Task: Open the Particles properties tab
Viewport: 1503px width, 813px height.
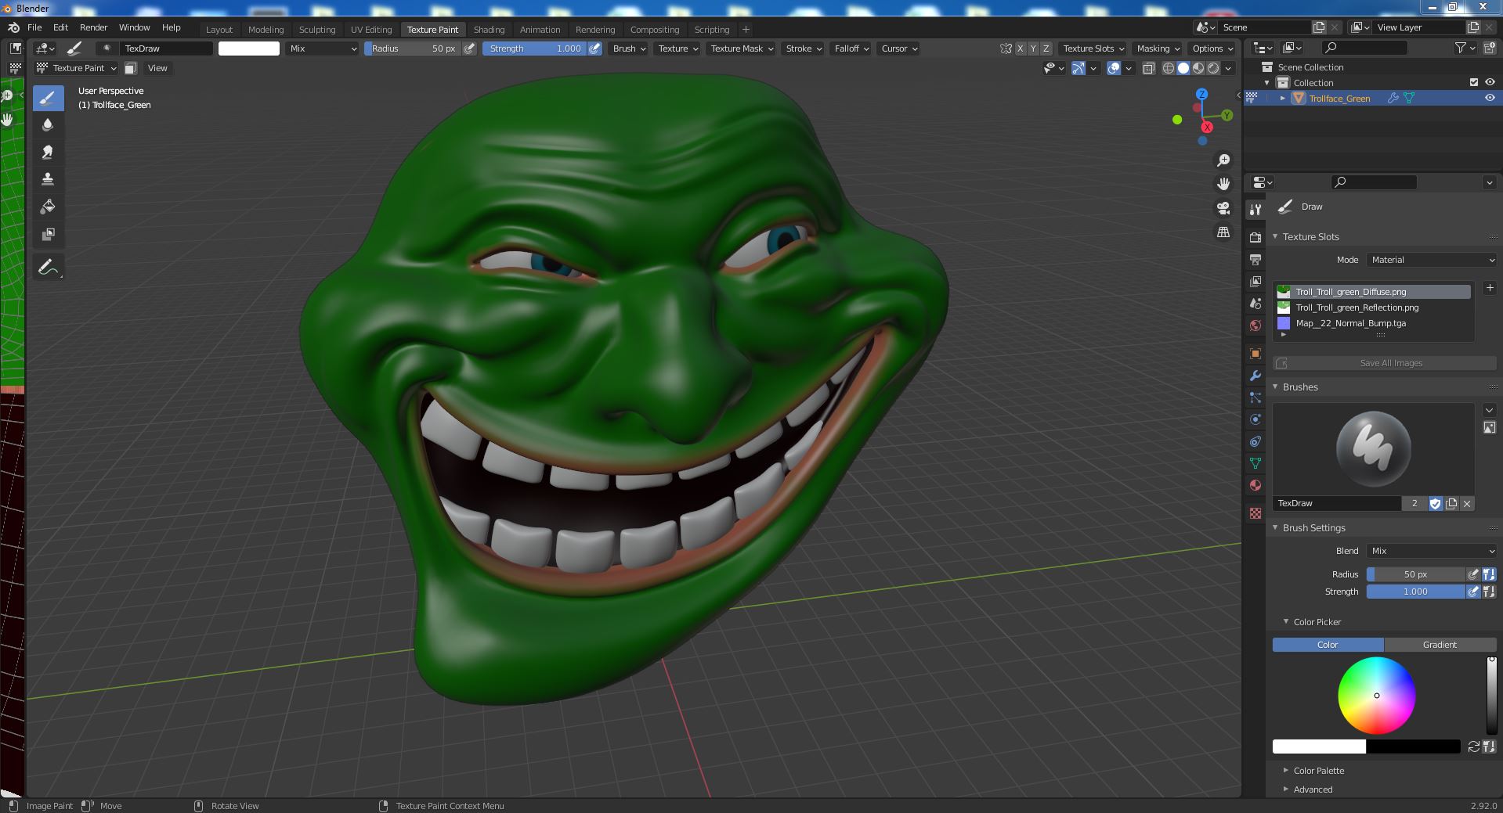Action: point(1256,398)
